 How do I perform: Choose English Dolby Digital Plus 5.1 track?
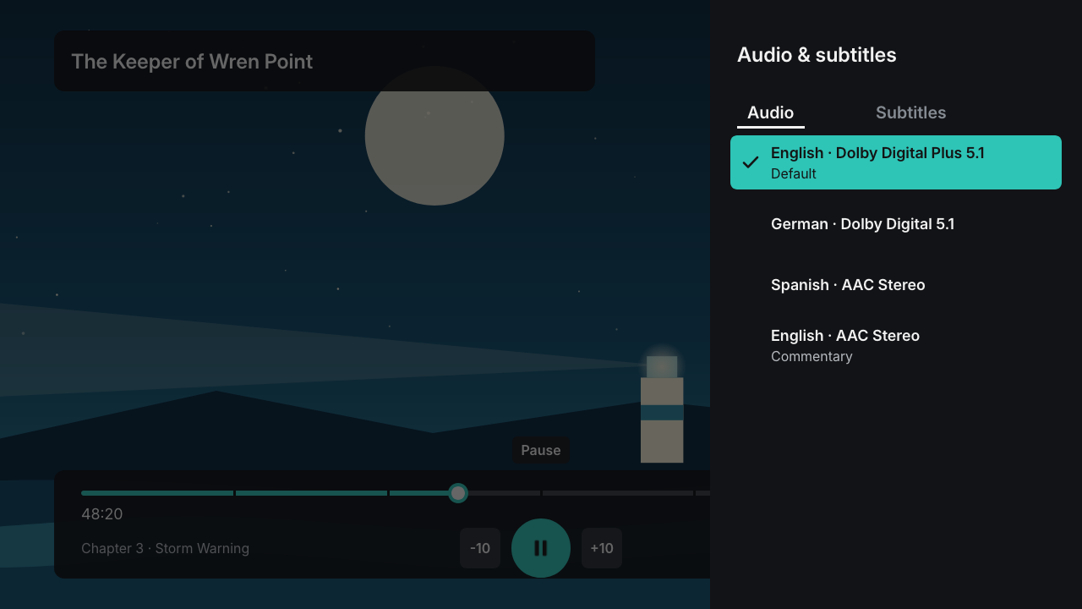coord(896,162)
